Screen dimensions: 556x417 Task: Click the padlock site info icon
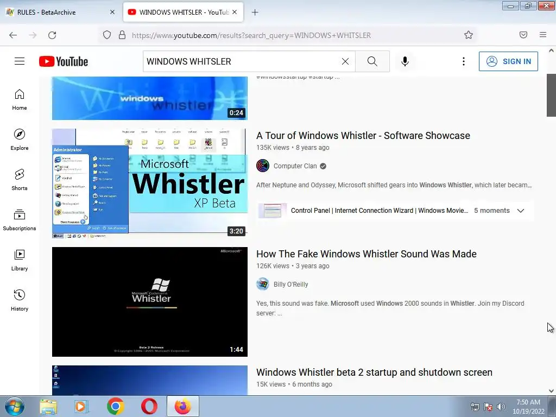pos(122,35)
